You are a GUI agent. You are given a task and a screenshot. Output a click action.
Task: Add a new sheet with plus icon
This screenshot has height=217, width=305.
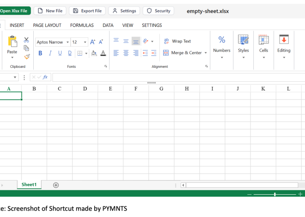coord(56,185)
